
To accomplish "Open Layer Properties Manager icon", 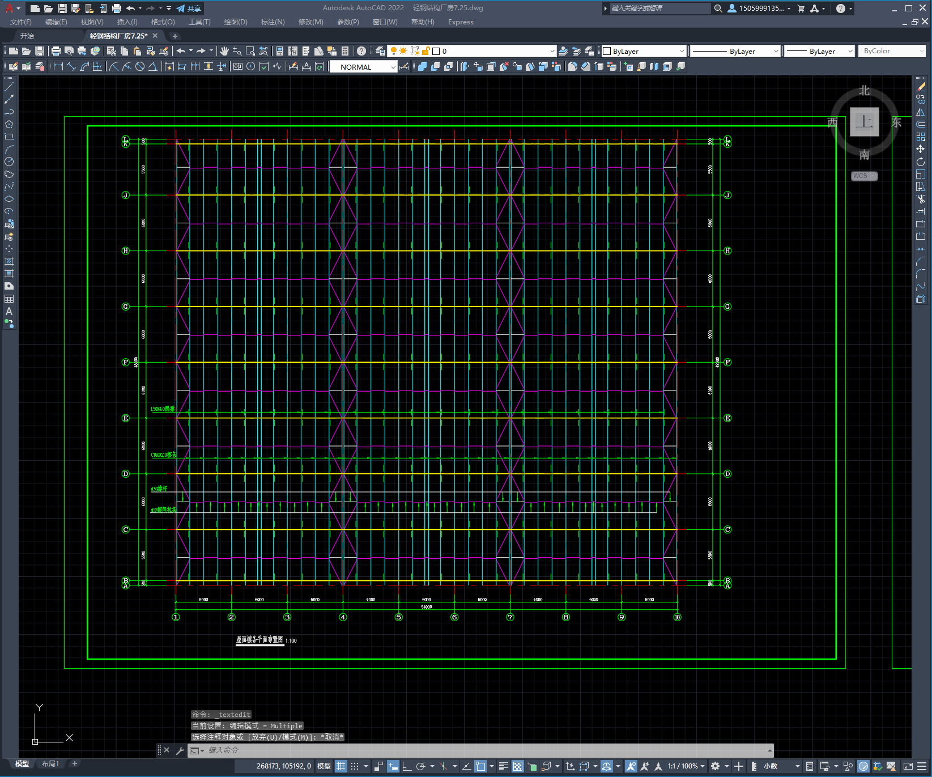I will (x=380, y=51).
